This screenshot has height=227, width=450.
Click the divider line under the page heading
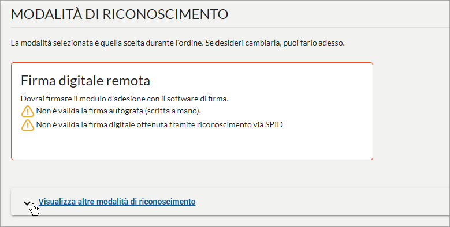click(x=230, y=28)
